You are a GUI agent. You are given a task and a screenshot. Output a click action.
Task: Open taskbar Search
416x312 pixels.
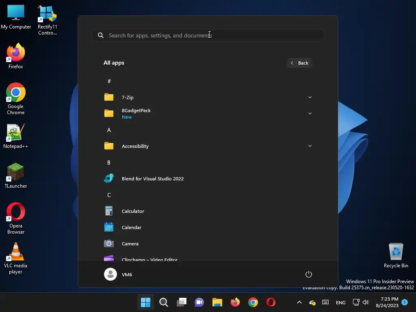(163, 302)
